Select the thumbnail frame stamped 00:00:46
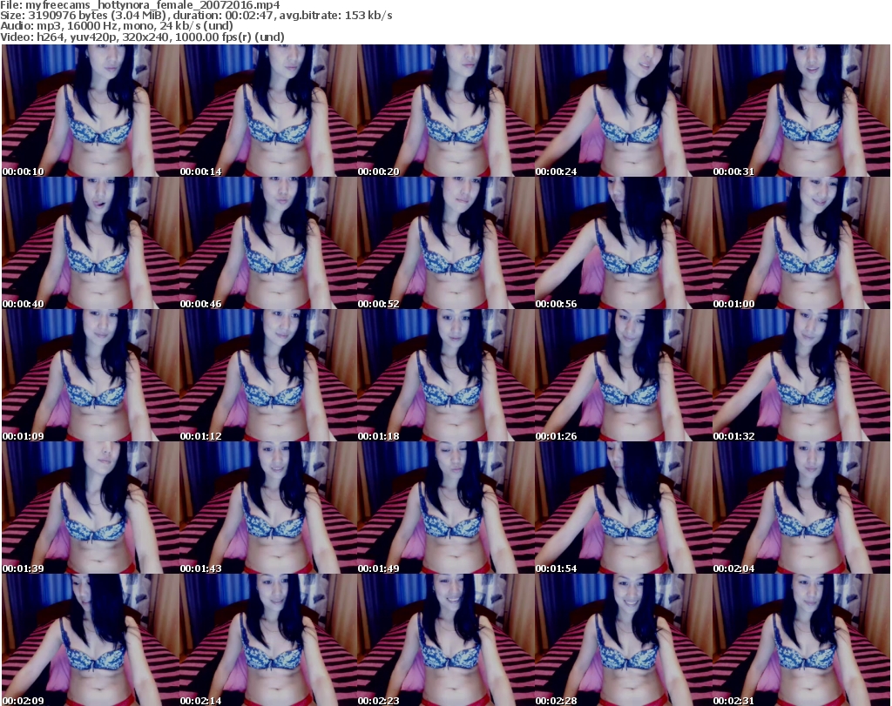 point(268,243)
